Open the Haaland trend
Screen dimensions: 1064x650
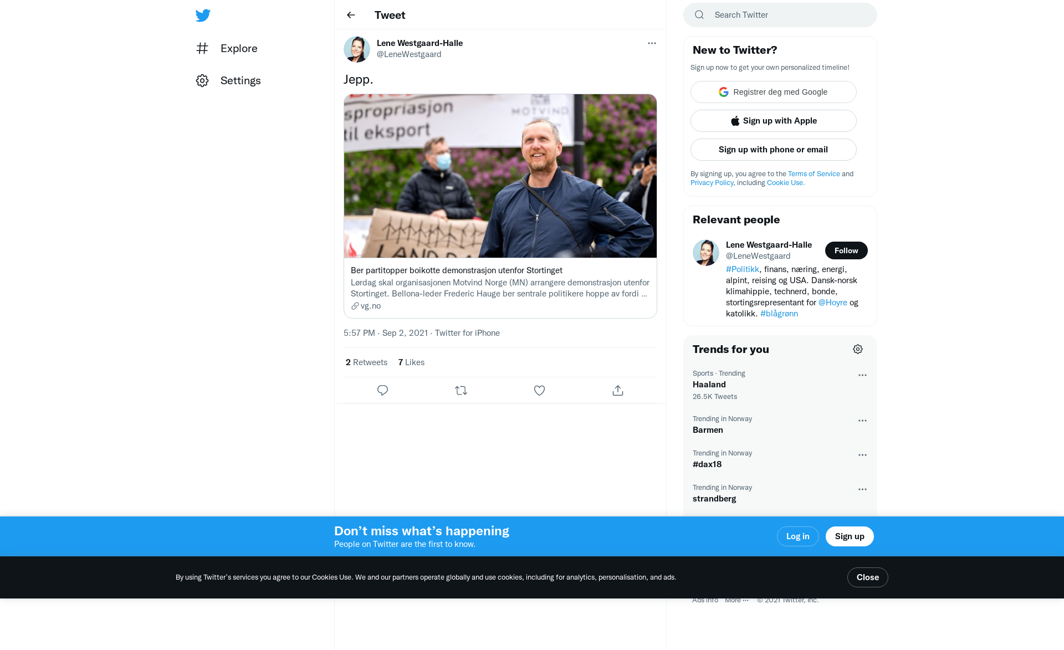780,385
